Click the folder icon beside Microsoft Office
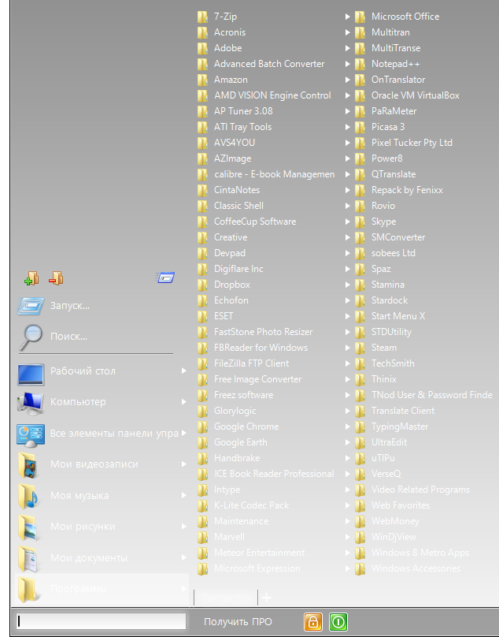This screenshot has width=499, height=637. pyautogui.click(x=360, y=17)
